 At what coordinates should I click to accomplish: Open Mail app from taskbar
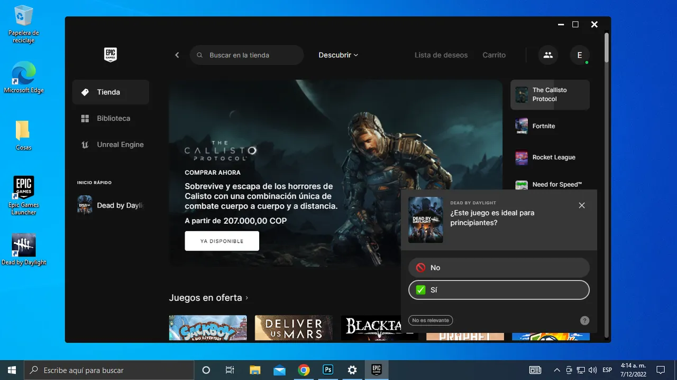(x=279, y=370)
